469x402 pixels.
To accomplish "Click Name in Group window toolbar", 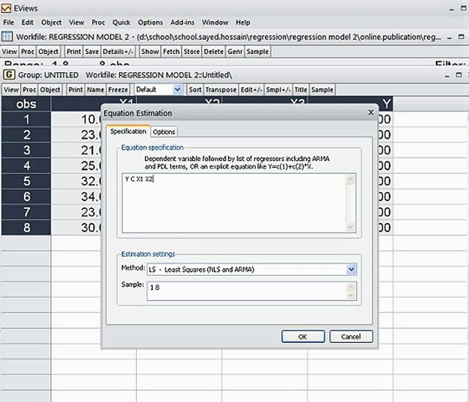I will [95, 89].
